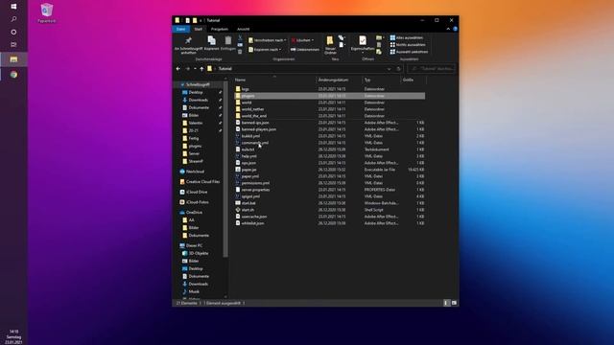Open the Löschen dropdown
614x345 pixels.
302,40
